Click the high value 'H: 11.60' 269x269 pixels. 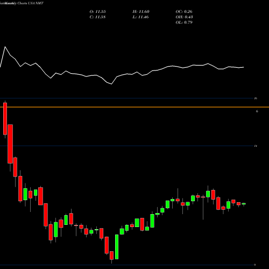(141, 12)
